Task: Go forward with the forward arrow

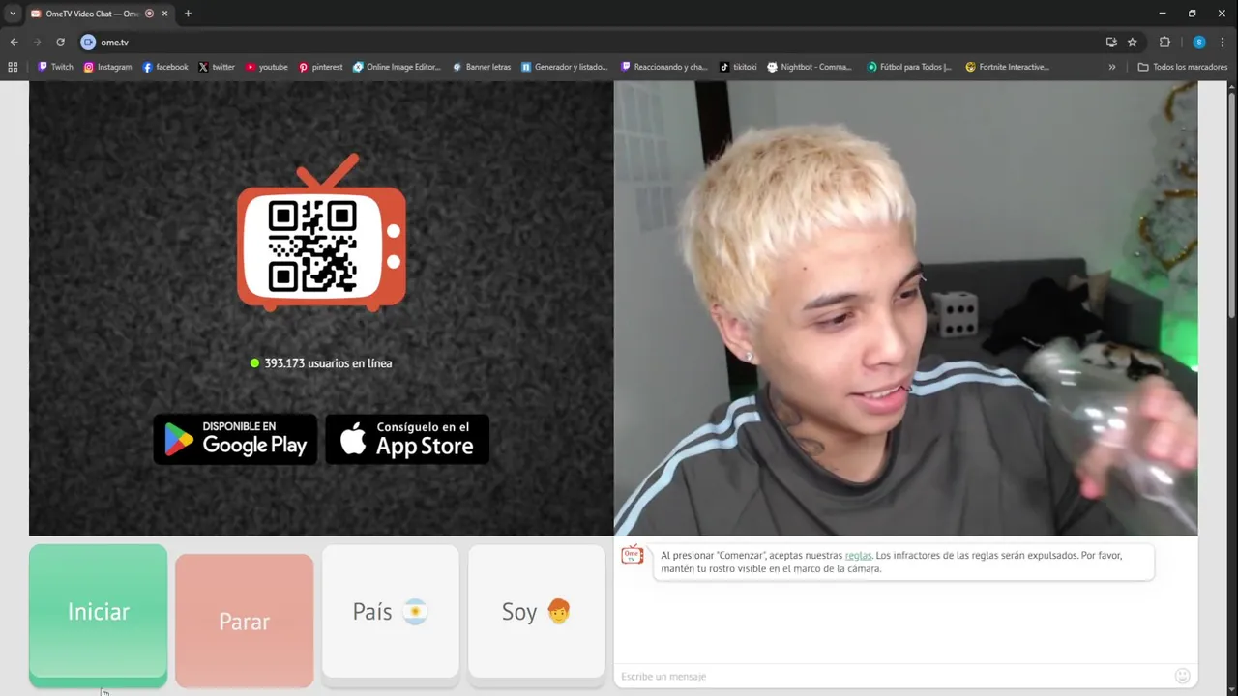Action: coord(37,43)
